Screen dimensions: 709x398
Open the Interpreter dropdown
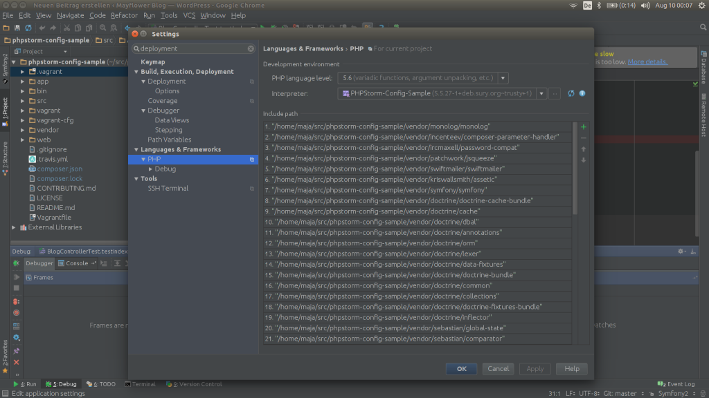click(541, 93)
